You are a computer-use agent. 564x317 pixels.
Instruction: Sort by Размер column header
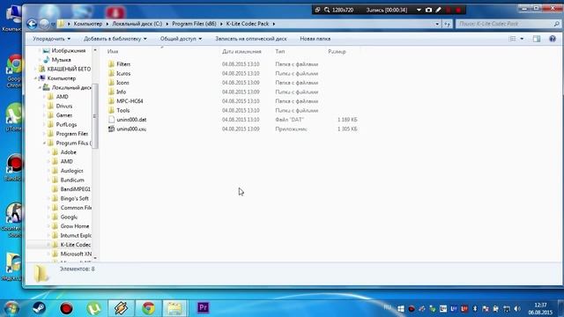337,52
